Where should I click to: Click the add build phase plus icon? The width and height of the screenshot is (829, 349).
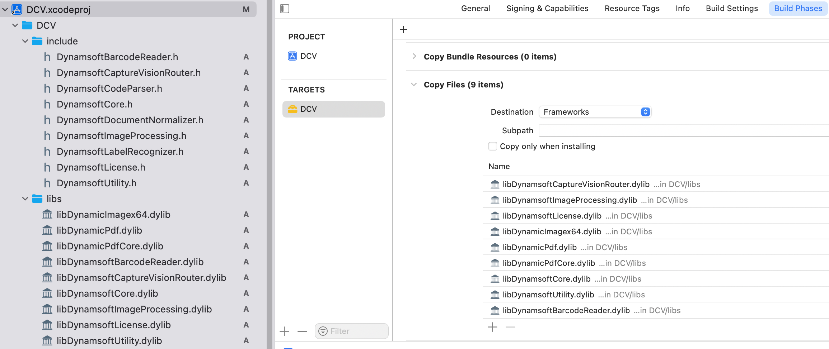403,30
